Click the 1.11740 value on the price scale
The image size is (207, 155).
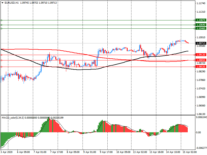201,3
